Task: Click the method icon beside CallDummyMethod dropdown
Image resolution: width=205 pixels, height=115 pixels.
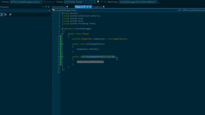Action: [180, 10]
